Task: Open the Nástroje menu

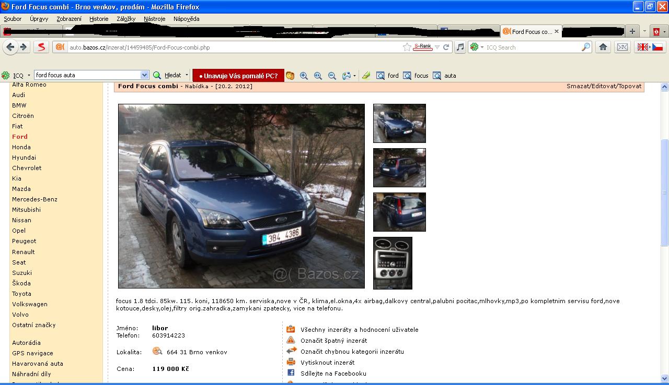Action: click(154, 19)
